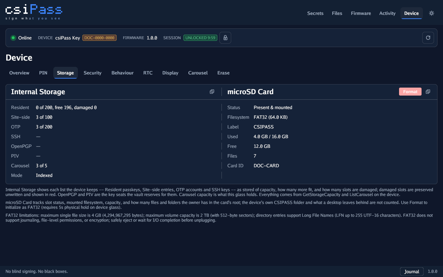Select the Device navigation item
443x277 pixels.
412,13
